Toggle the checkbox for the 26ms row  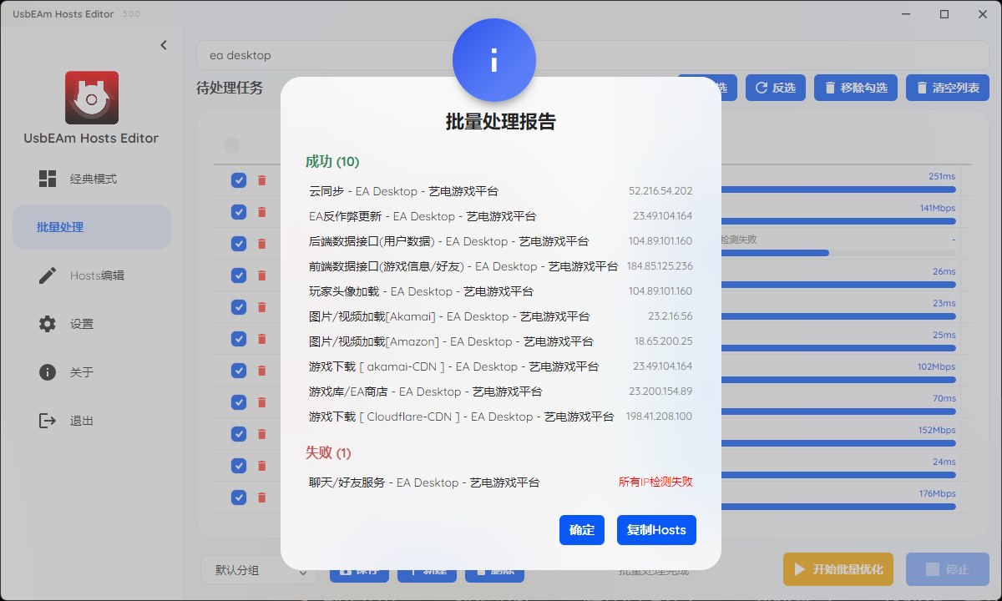[x=239, y=275]
